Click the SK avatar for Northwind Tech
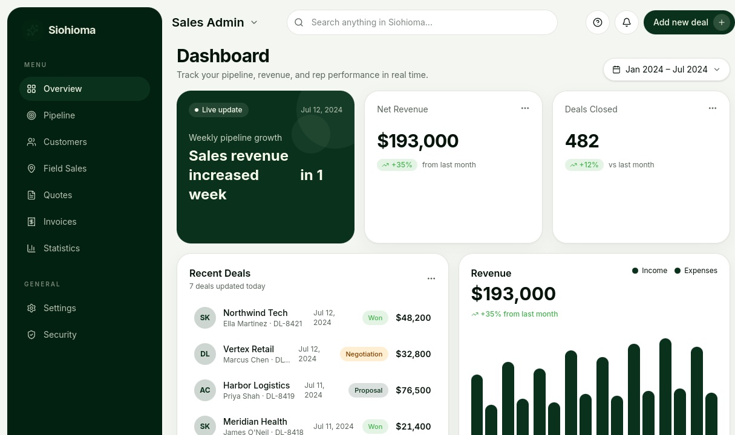Image resolution: width=735 pixels, height=435 pixels. click(x=205, y=318)
